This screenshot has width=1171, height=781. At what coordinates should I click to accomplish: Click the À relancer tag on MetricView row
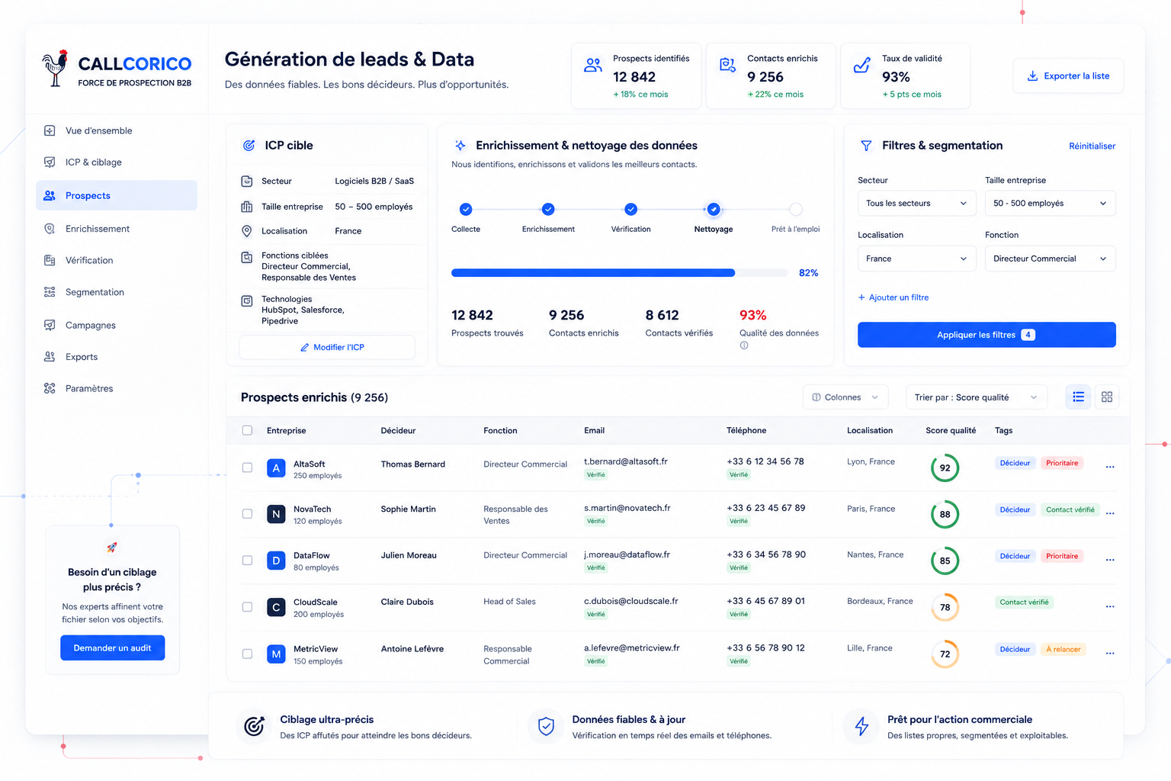[x=1064, y=649]
